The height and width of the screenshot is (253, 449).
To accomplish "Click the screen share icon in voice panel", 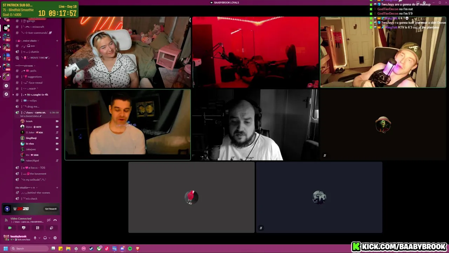I will tap(24, 228).
